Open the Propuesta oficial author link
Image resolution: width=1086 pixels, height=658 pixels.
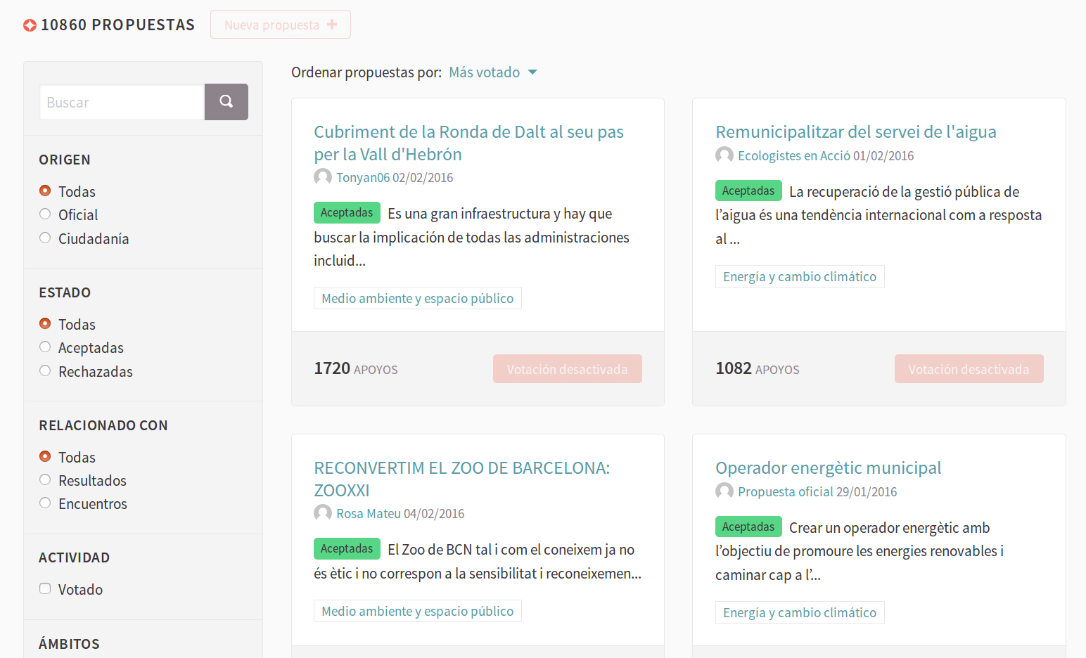tap(786, 492)
